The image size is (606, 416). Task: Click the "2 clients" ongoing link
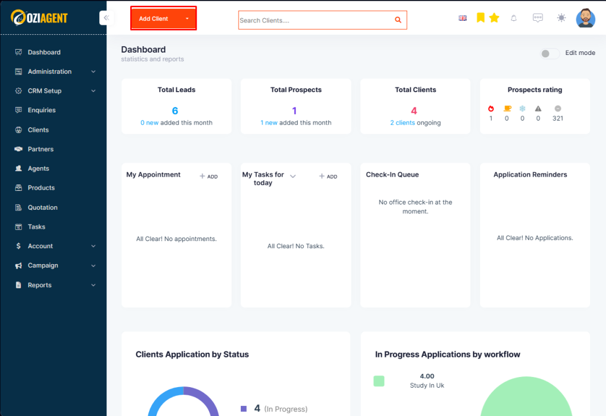pyautogui.click(x=402, y=123)
